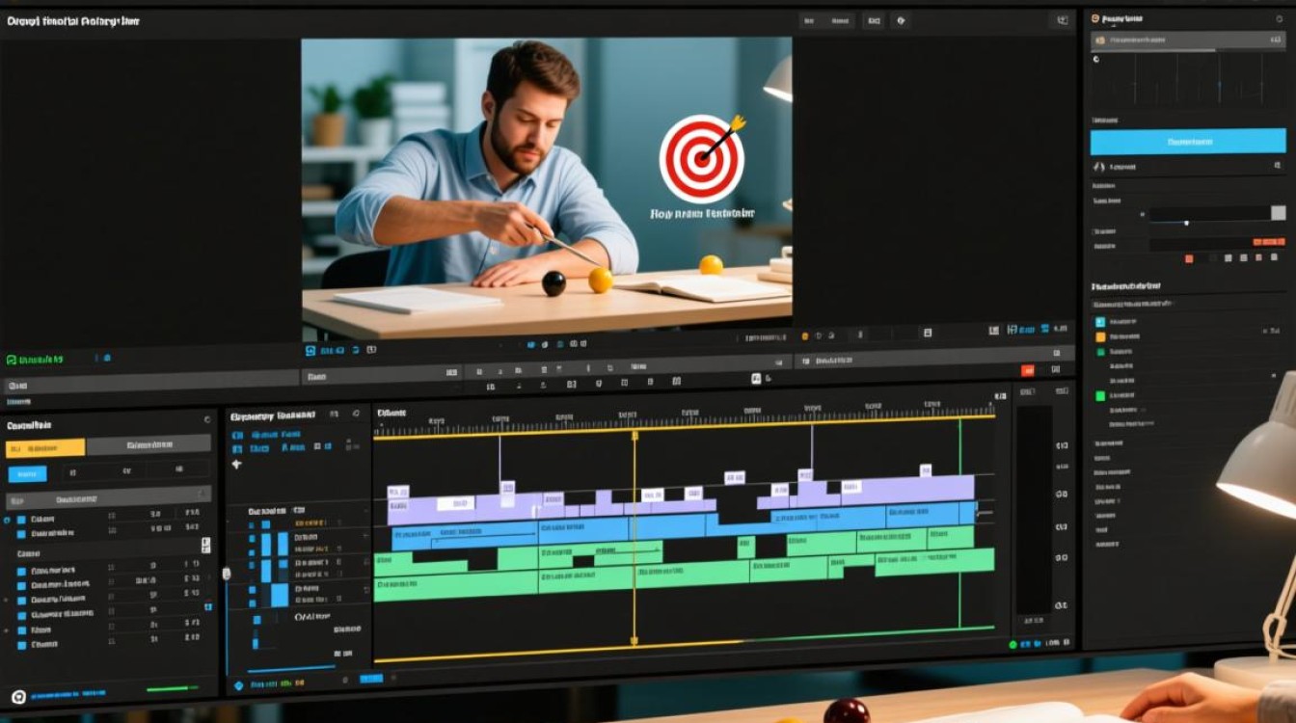Click the green progress bar at left panel bottom
The image size is (1296, 723).
pyautogui.click(x=173, y=688)
